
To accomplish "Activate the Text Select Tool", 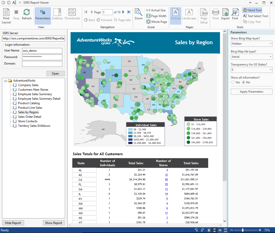I will 255,16.
